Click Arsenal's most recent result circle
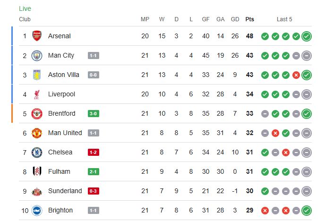The height and width of the screenshot is (221, 334). [307, 36]
